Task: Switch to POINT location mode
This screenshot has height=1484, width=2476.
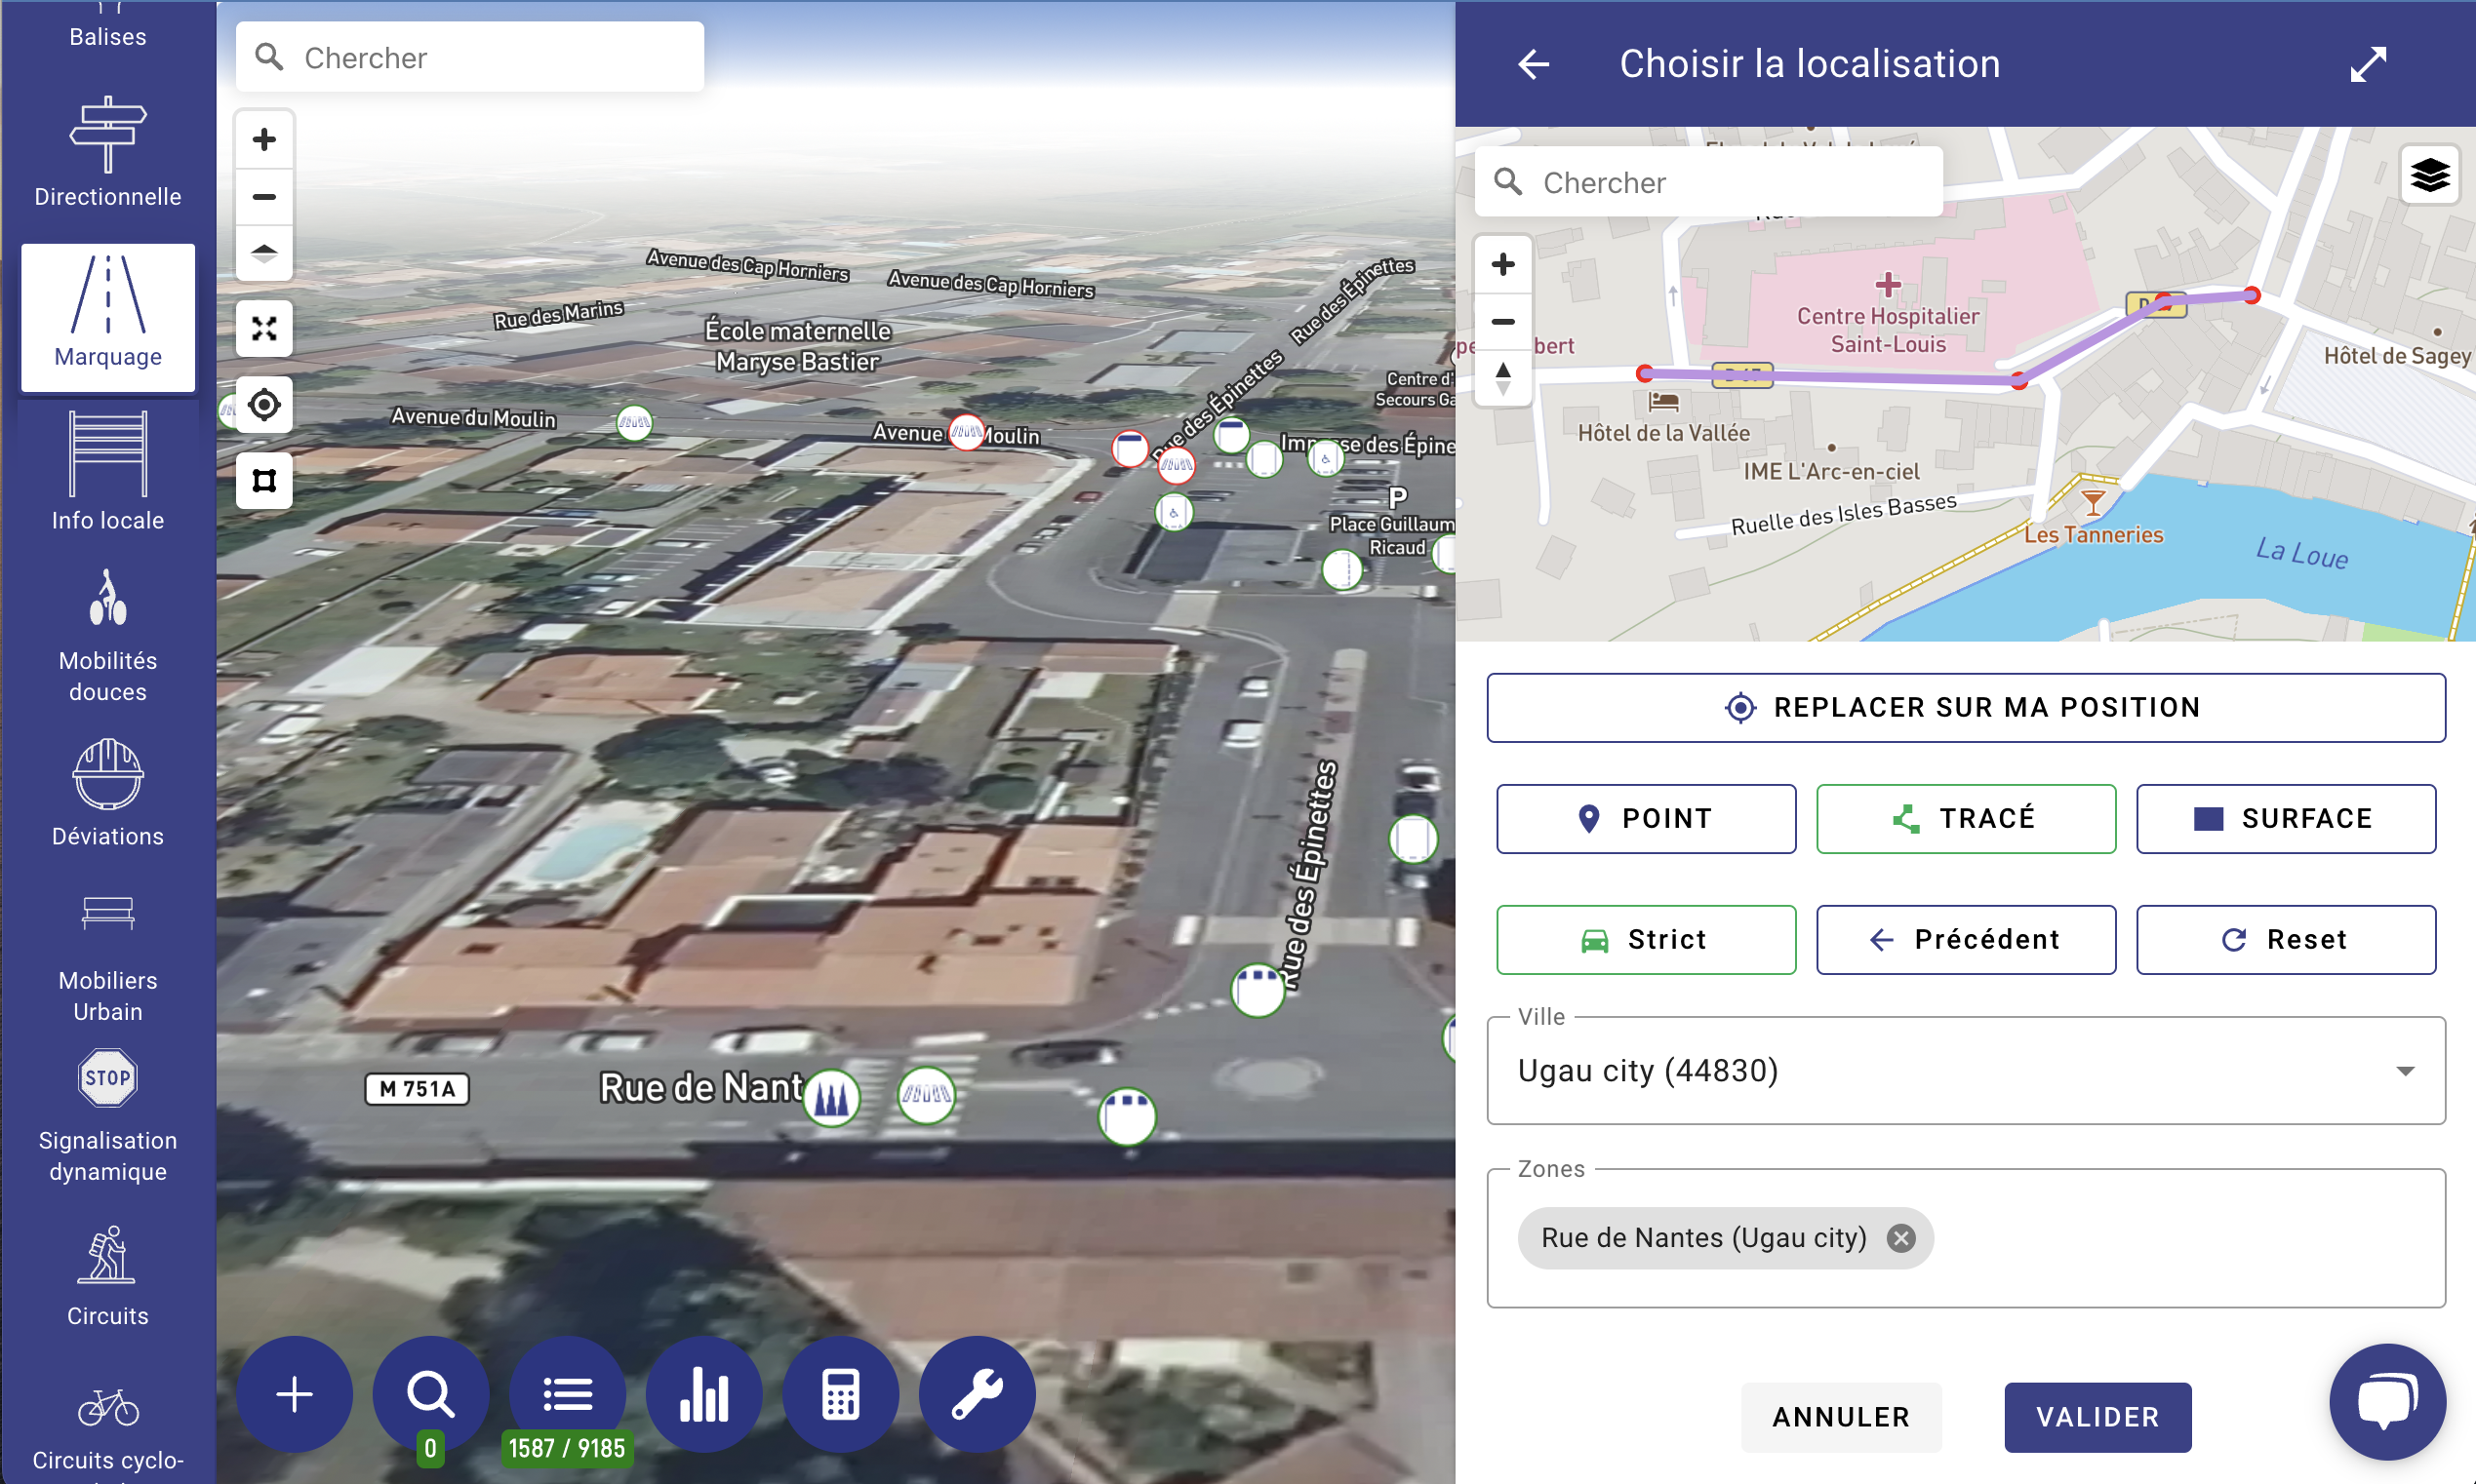Action: pos(1646,818)
